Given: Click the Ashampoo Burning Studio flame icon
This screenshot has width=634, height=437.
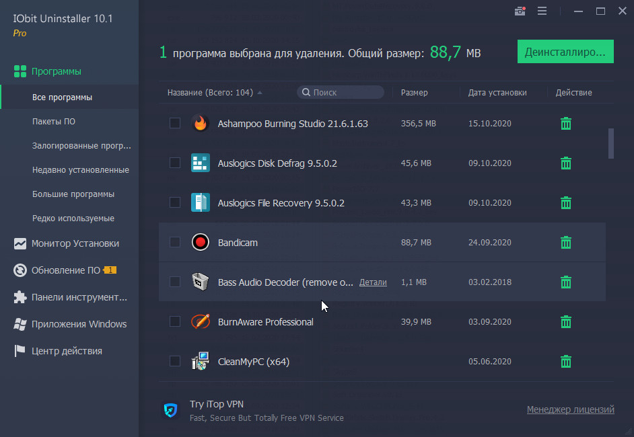Looking at the screenshot, I should tap(200, 123).
